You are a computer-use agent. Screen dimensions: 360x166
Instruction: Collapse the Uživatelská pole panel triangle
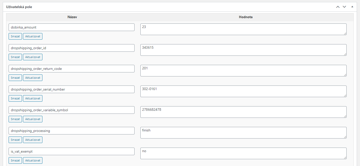(x=352, y=7)
